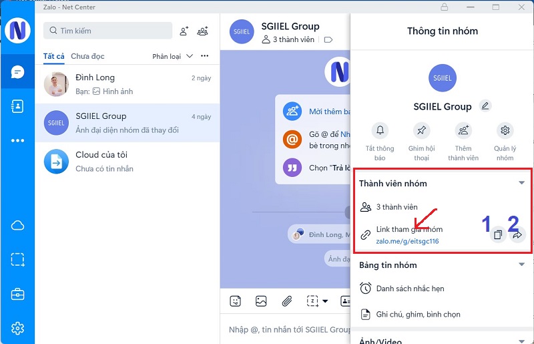The height and width of the screenshot is (344, 534).
Task: Open three-dot options beside Phân loại
Action: (204, 56)
